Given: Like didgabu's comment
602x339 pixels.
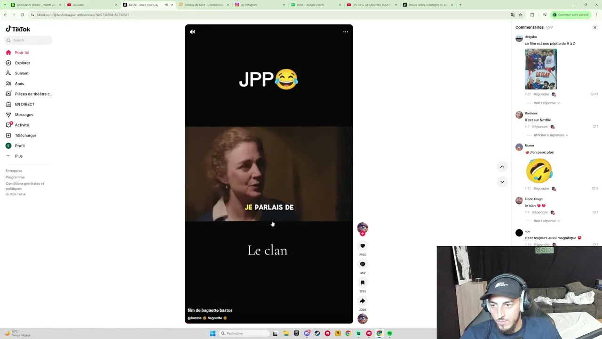Looking at the screenshot, I should [592, 94].
